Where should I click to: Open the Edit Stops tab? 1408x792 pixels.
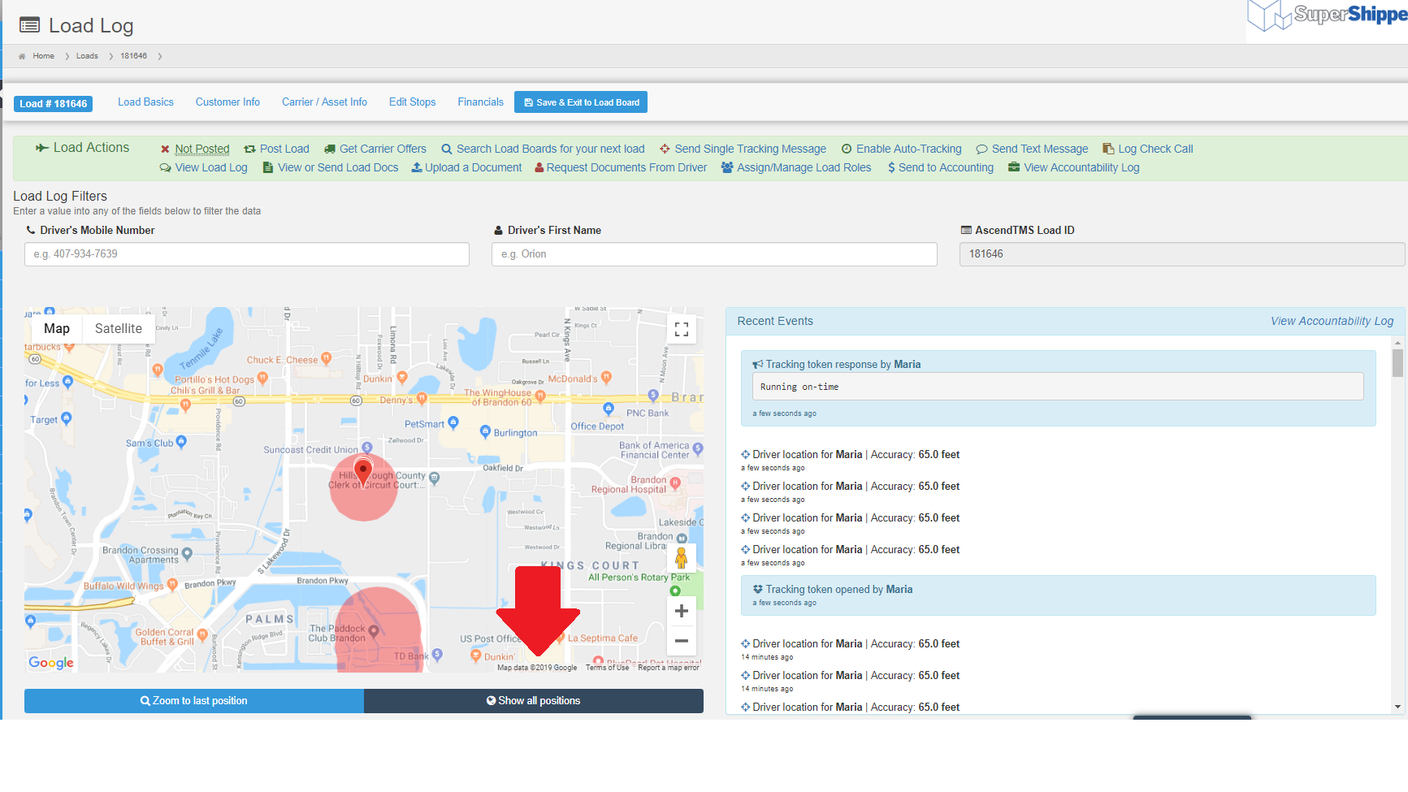tap(412, 102)
